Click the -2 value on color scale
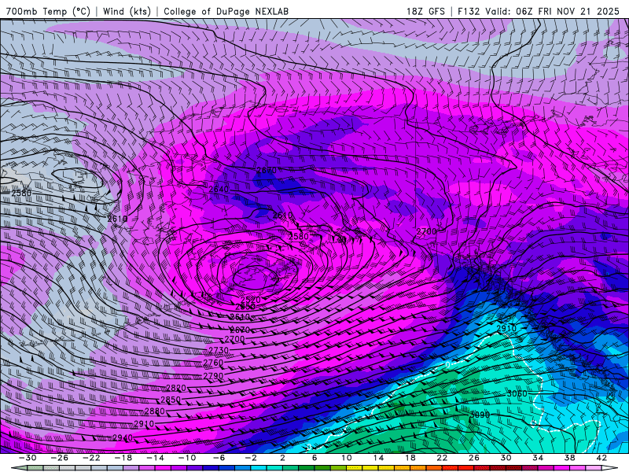Image resolution: width=629 pixels, height=472 pixels. click(250, 458)
